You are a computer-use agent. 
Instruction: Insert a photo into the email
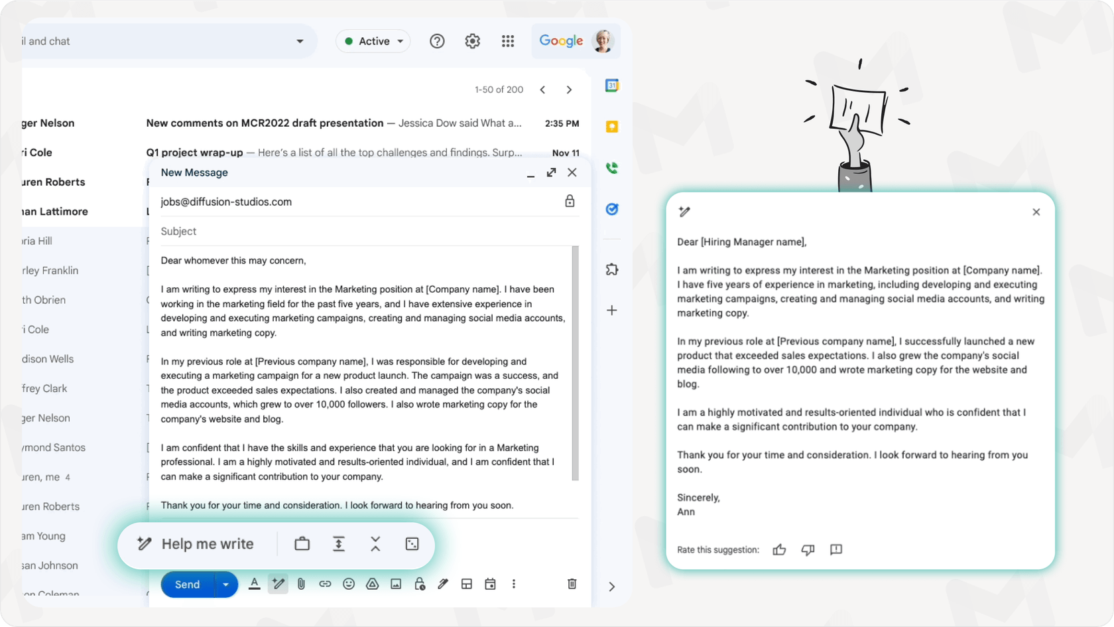click(396, 584)
